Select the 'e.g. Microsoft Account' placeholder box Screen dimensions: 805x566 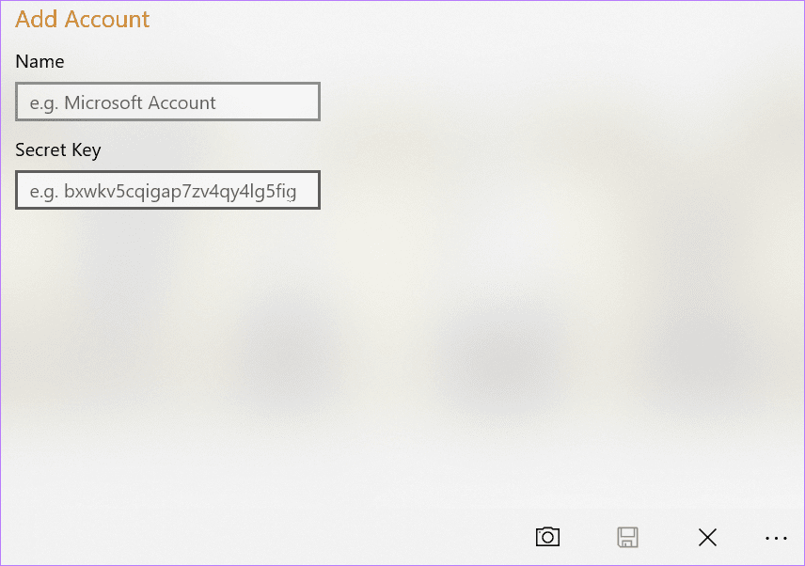point(168,102)
